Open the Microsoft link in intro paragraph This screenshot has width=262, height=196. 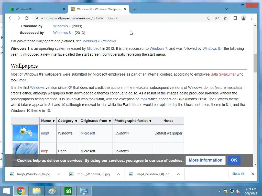[94, 48]
